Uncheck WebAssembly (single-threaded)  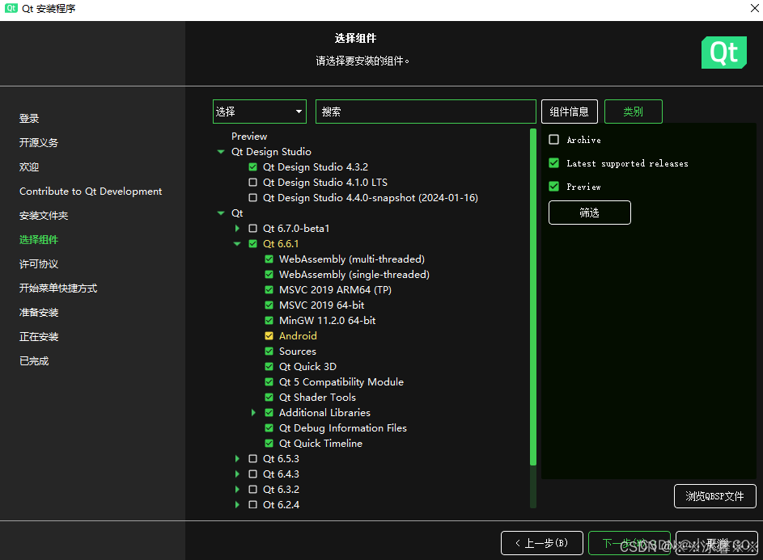269,275
